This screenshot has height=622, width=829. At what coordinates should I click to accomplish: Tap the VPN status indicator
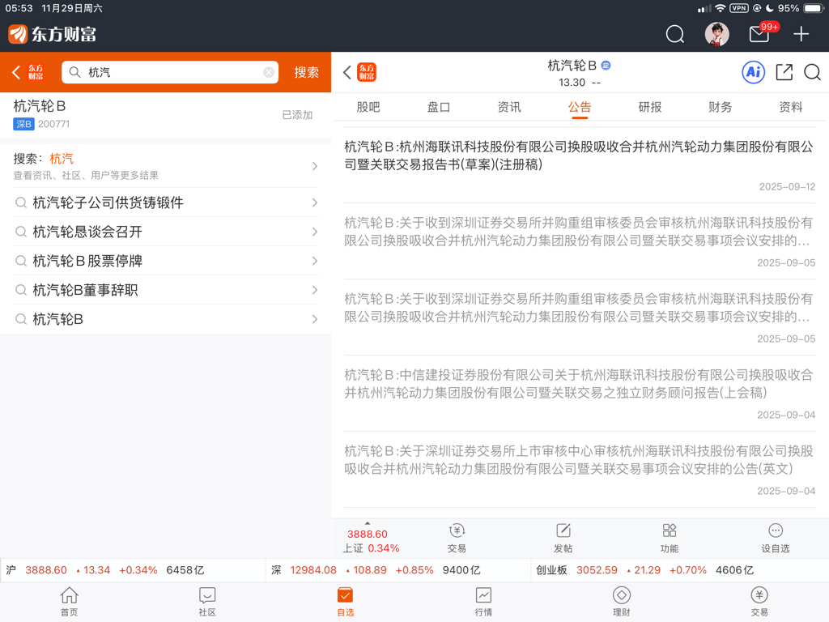coord(738,8)
